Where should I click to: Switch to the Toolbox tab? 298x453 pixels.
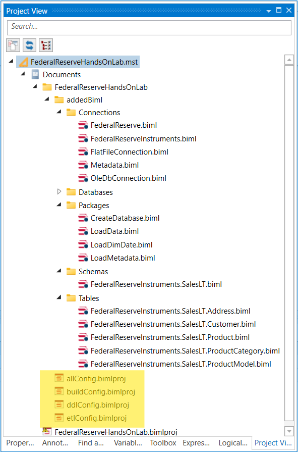tap(162, 443)
